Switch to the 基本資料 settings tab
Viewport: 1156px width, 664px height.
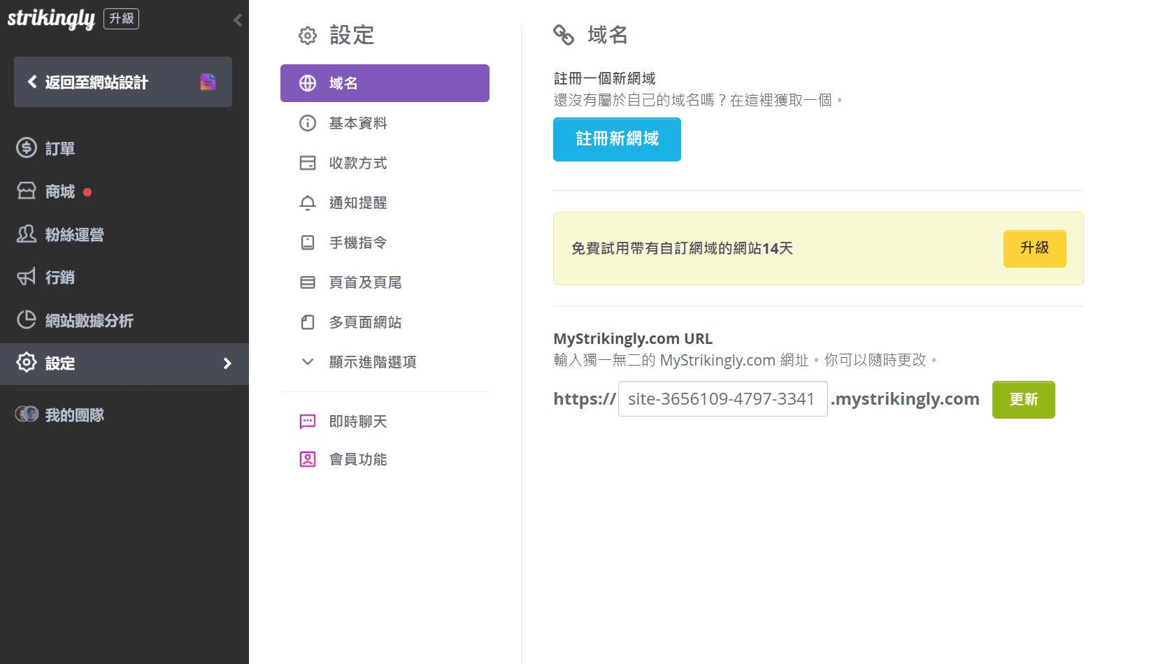[357, 122]
